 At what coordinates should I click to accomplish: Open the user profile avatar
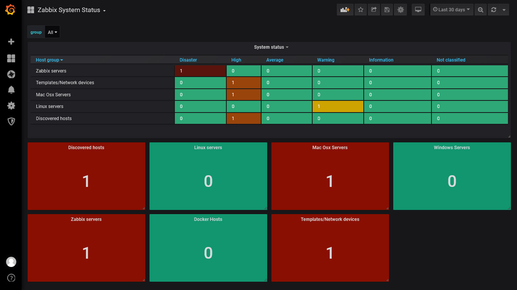11,262
